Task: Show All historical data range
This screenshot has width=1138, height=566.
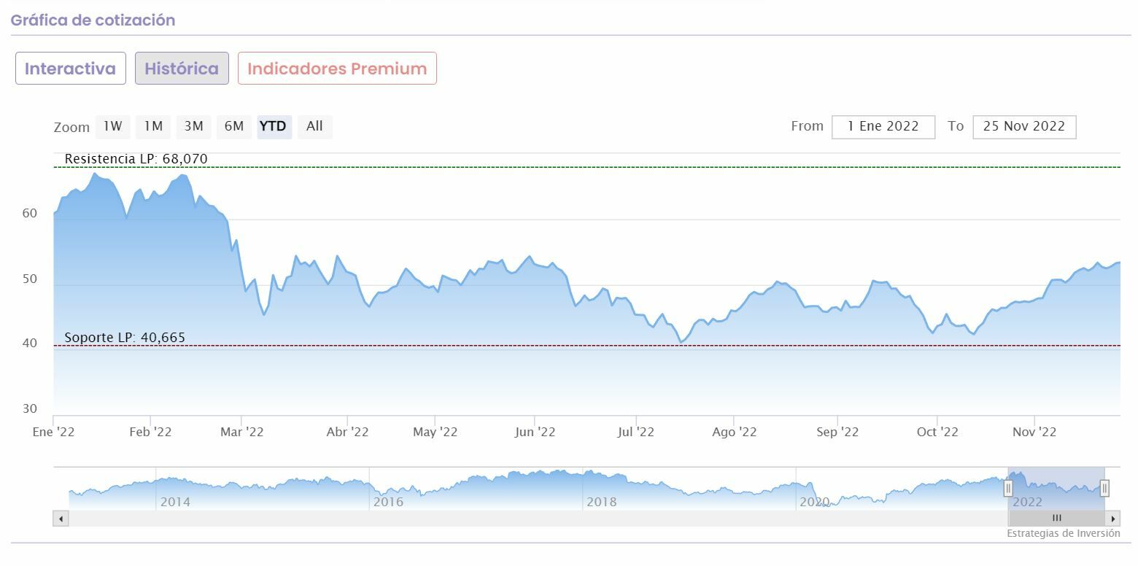Action: 314,126
